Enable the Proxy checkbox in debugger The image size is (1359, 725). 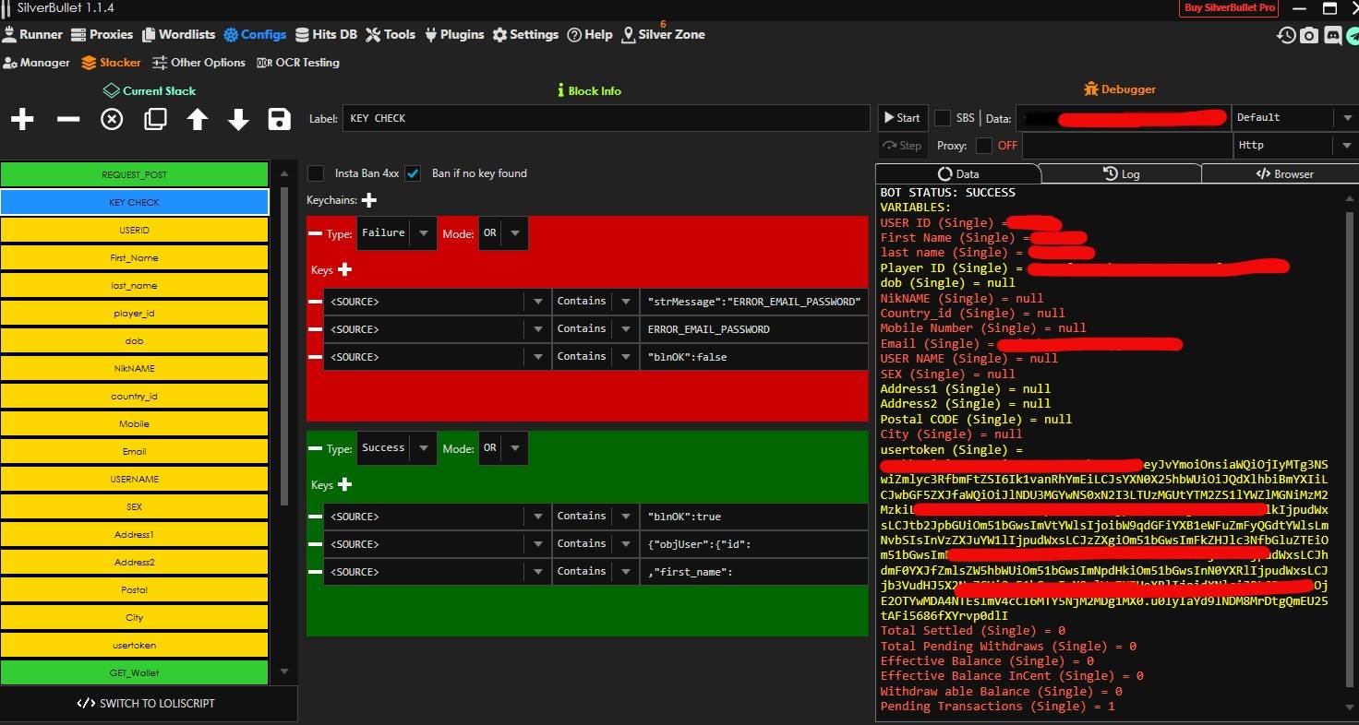tap(984, 146)
